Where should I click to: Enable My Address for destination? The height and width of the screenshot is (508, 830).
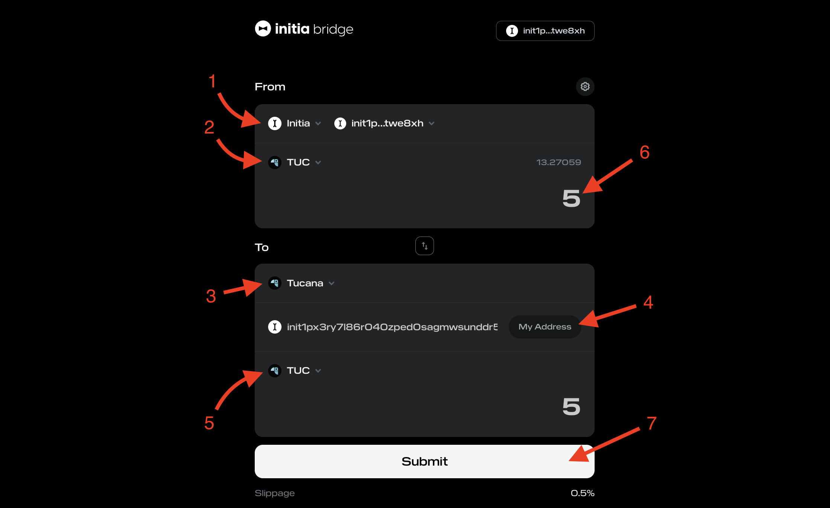pos(543,326)
